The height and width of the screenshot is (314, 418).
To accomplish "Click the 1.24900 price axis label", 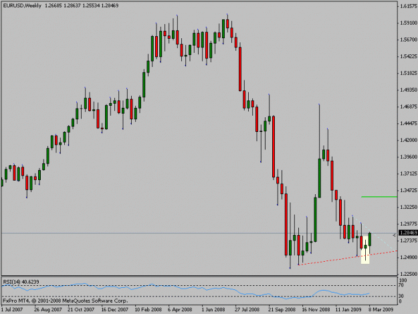I will 409,258.
